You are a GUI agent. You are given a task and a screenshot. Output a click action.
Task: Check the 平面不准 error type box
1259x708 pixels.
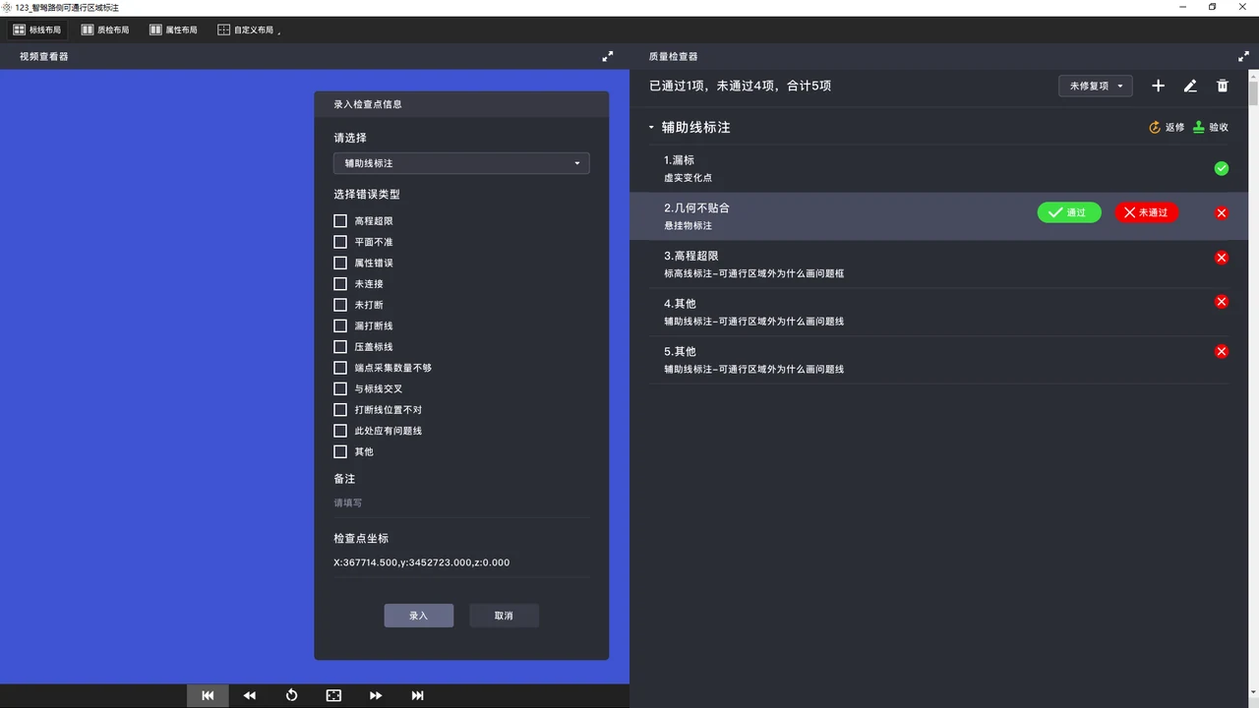pyautogui.click(x=340, y=242)
